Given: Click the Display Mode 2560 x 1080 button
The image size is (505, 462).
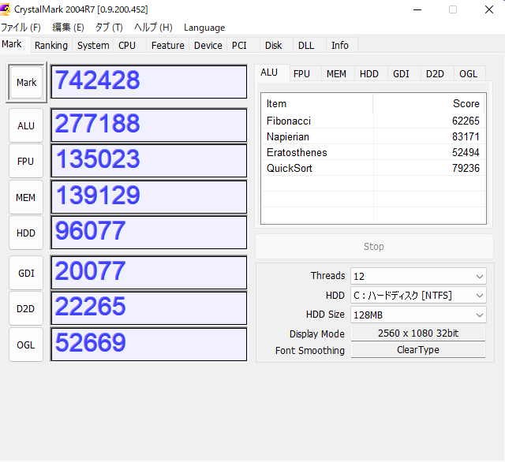Looking at the screenshot, I should tap(418, 333).
